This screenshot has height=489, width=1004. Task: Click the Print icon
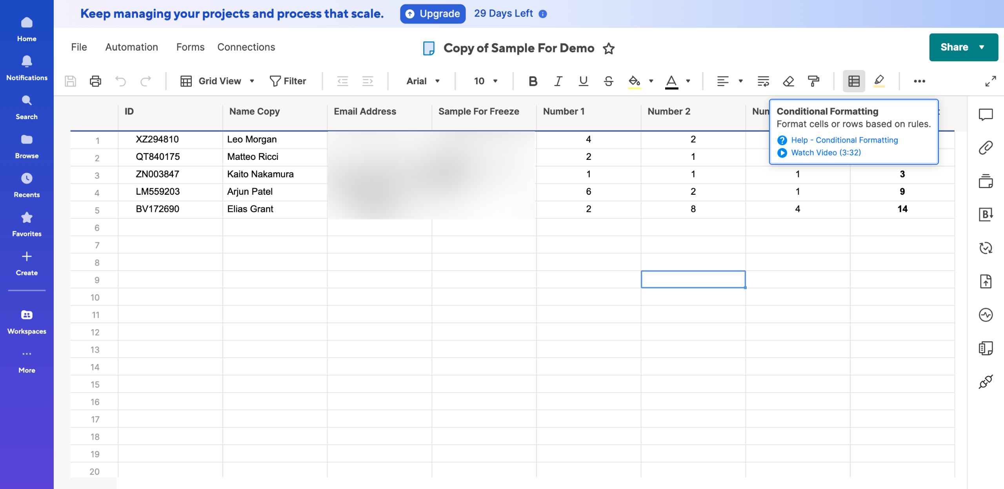pyautogui.click(x=95, y=81)
